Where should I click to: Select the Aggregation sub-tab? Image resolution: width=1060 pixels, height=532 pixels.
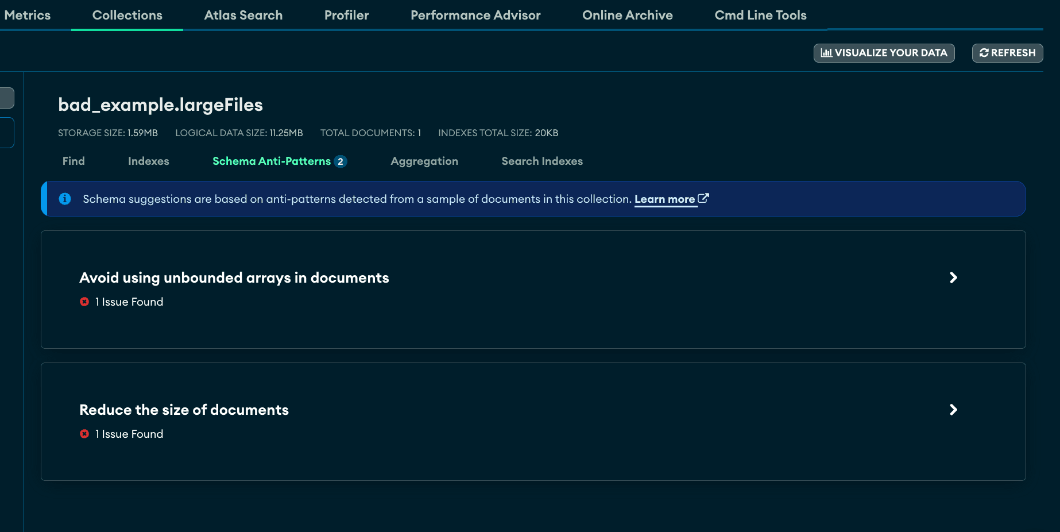[424, 161]
